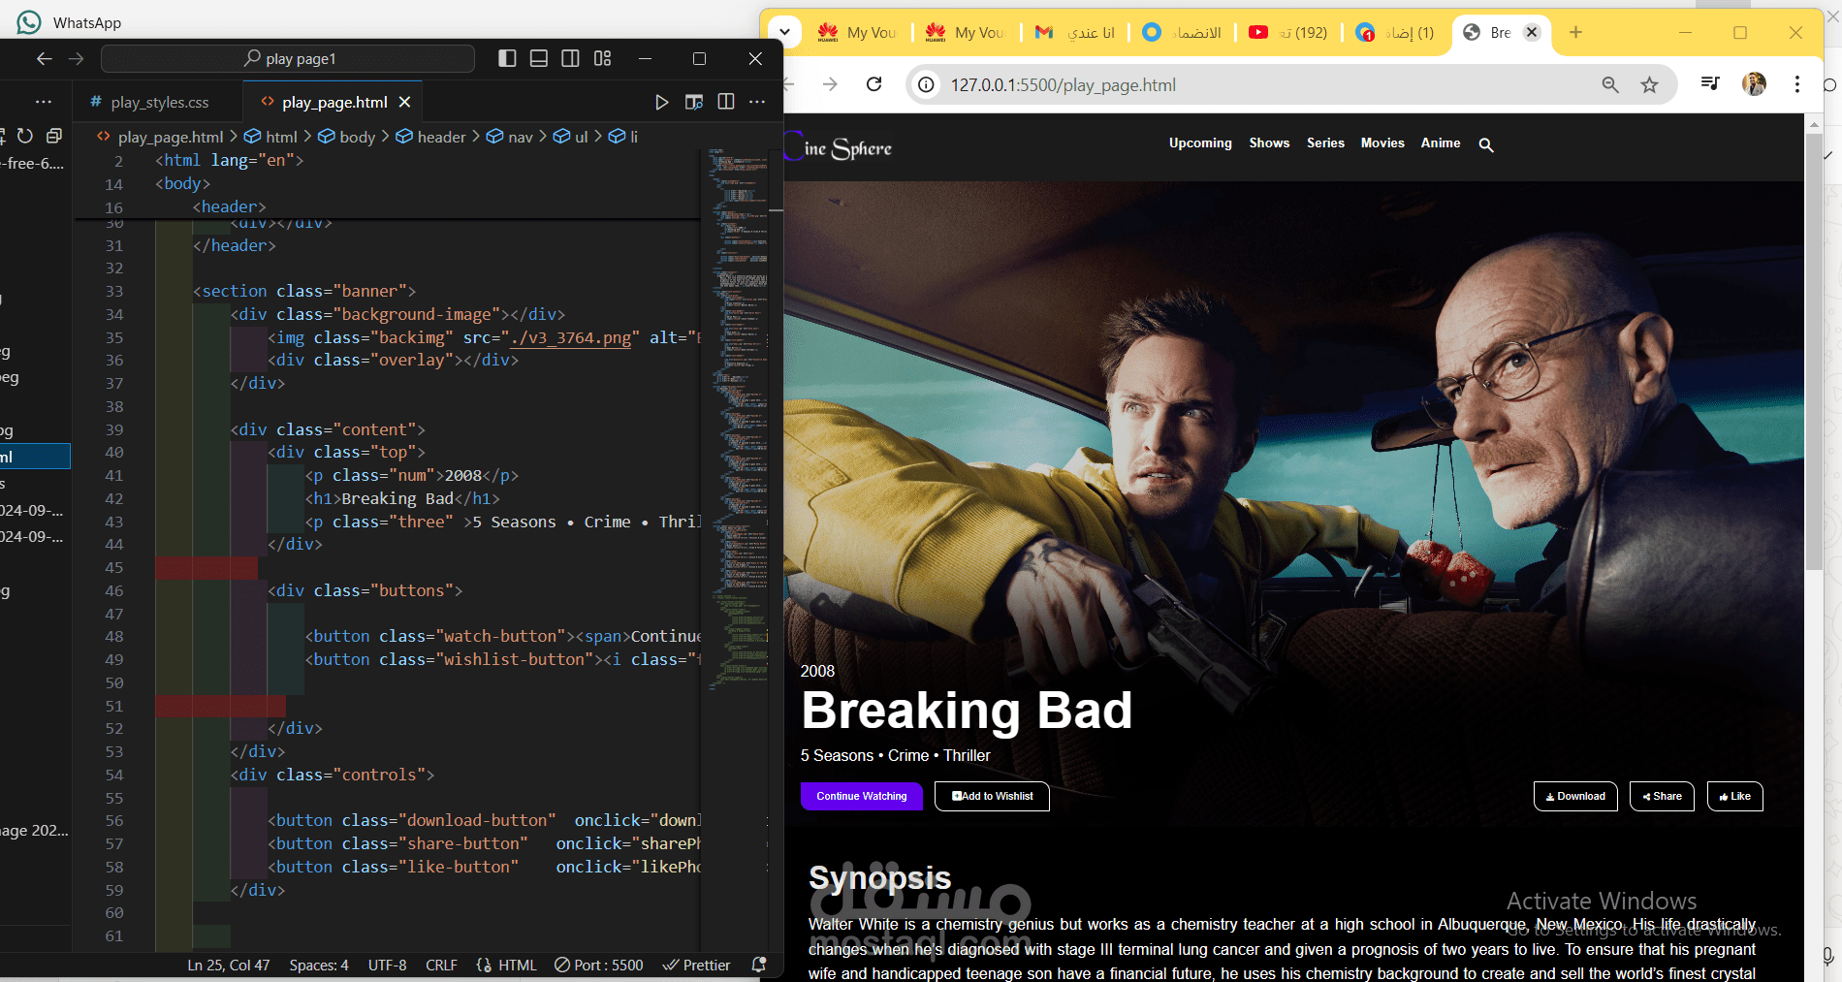
Task: Go back in VS Code navigation history
Action: pyautogui.click(x=45, y=59)
